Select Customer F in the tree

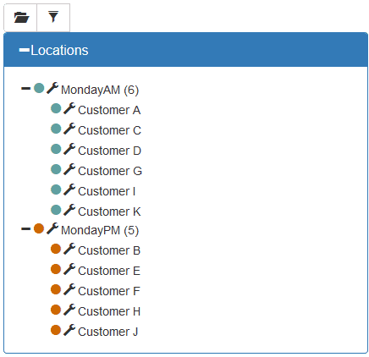point(109,291)
